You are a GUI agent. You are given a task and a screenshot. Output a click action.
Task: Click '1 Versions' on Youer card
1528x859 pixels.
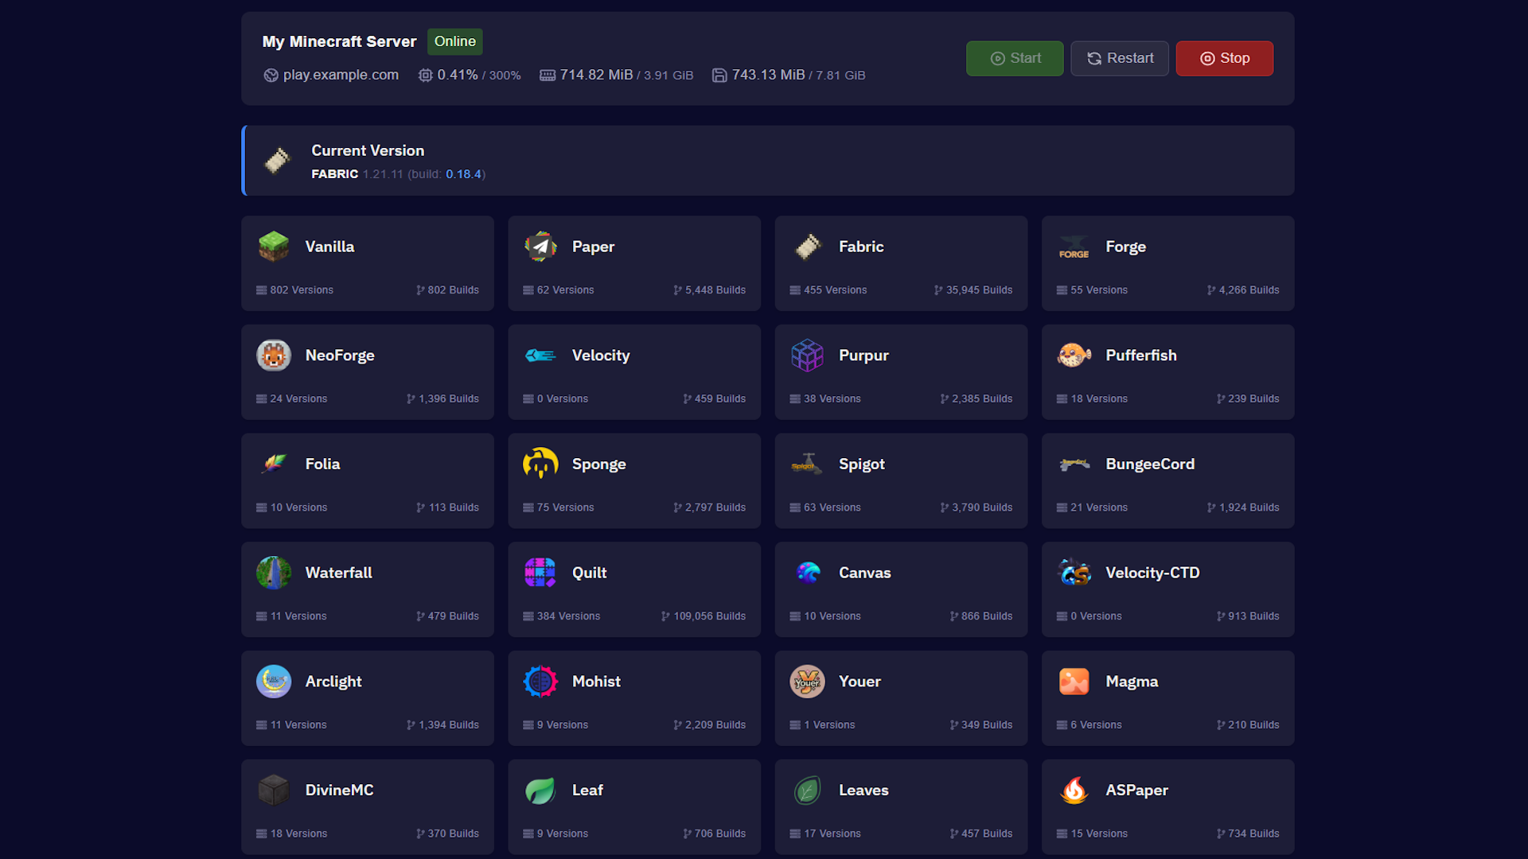822,725
